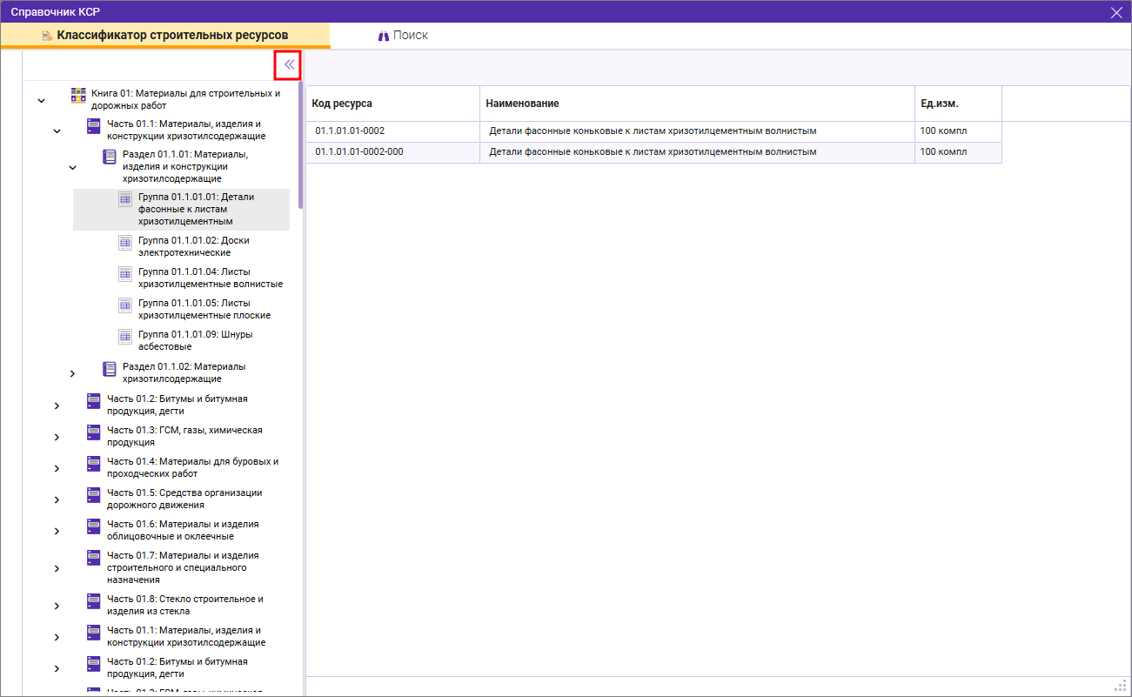The width and height of the screenshot is (1132, 697).
Task: Collapse the tree panel with double-chevron icon
Action: (x=289, y=64)
